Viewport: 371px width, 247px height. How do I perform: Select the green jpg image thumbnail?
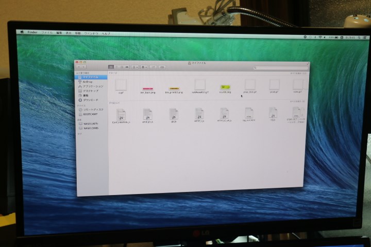tap(225, 87)
